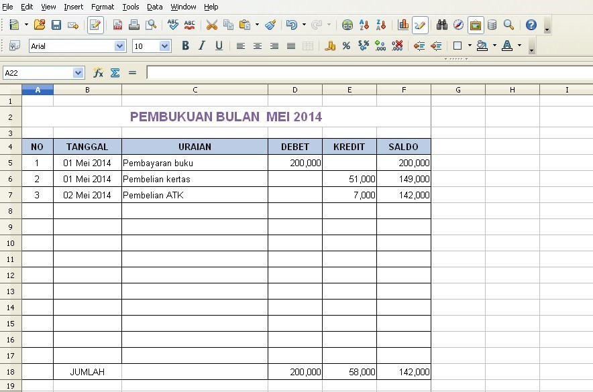Image resolution: width=593 pixels, height=392 pixels.
Task: Click the Sum sigma icon
Action: pyautogui.click(x=115, y=72)
